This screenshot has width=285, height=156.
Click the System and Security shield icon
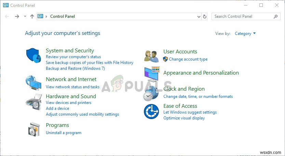click(x=33, y=55)
